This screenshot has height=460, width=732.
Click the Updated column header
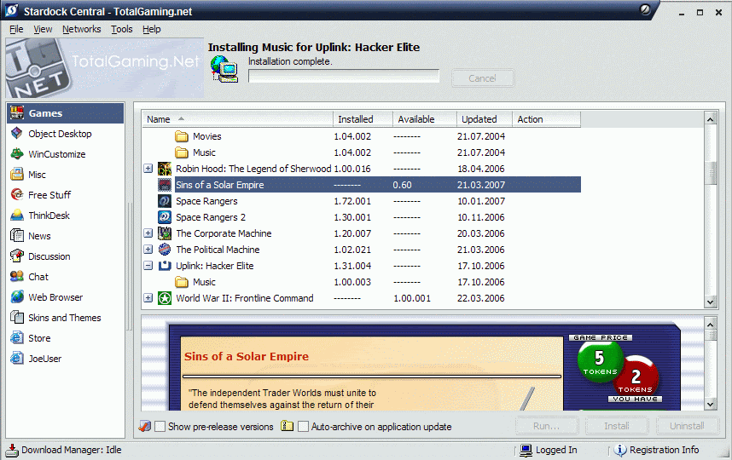click(484, 119)
